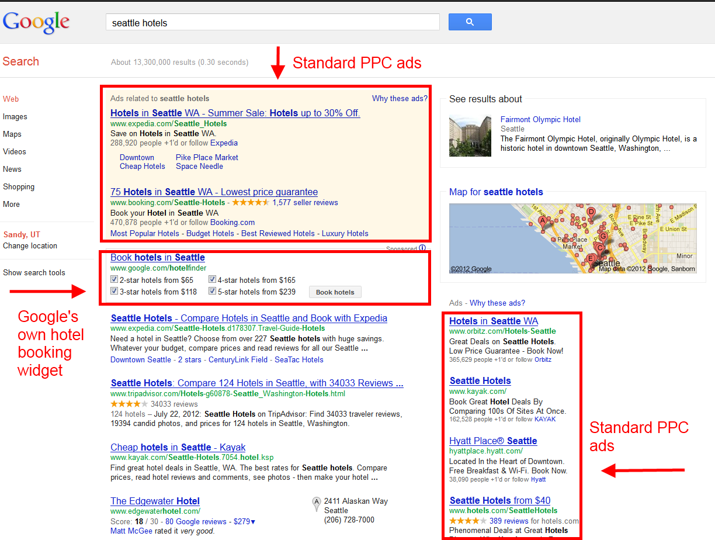Click the Seattle hotels map preview
The width and height of the screenshot is (715, 540).
tap(572, 238)
